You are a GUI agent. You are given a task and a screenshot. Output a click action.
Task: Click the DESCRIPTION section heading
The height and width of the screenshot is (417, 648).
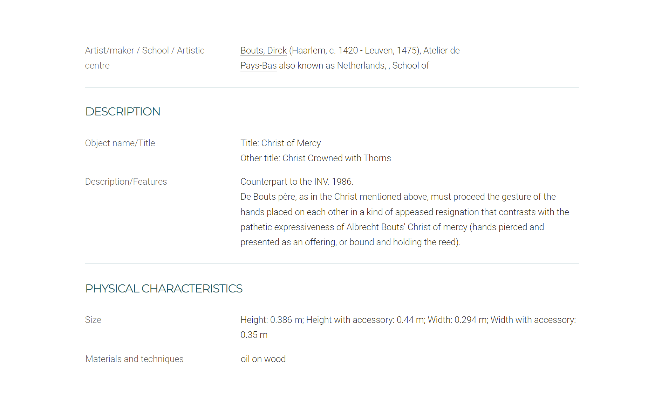point(123,112)
